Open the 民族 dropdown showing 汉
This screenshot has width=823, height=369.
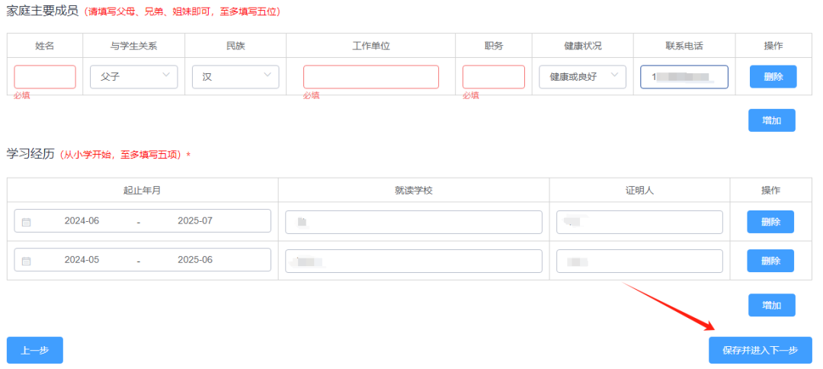235,77
